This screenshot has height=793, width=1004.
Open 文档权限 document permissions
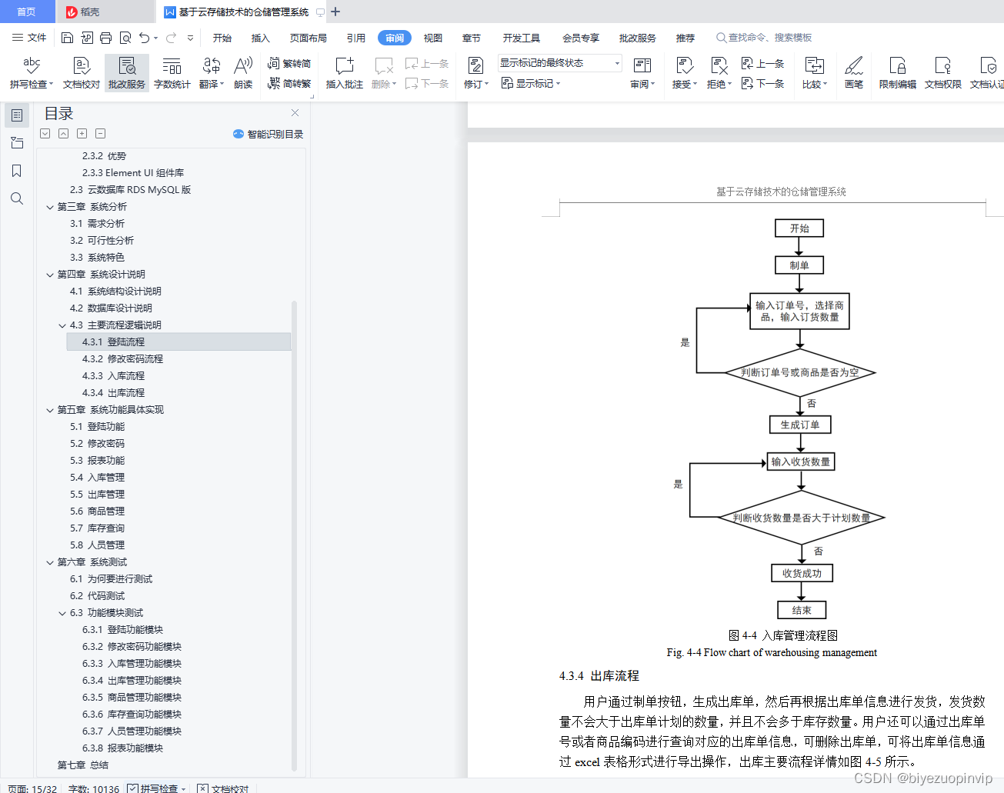click(942, 72)
